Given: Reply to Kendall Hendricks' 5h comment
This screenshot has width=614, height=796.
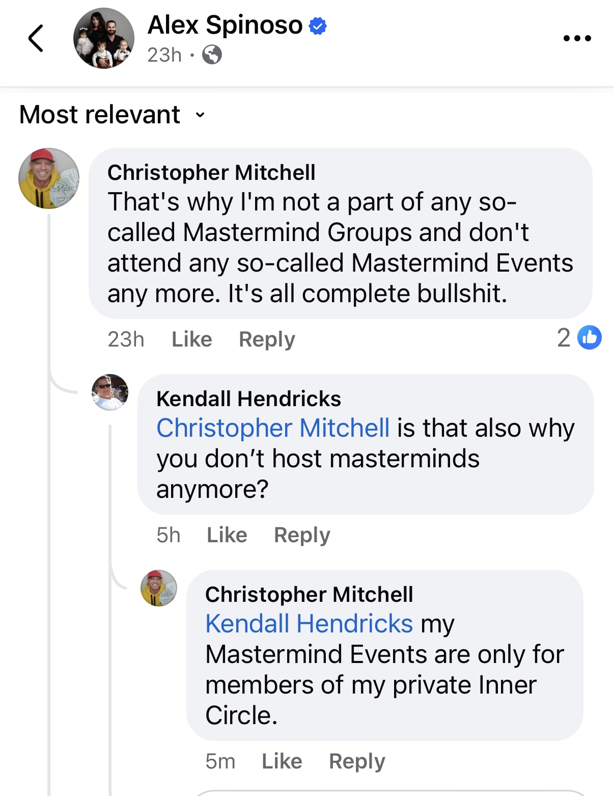Looking at the screenshot, I should click(302, 535).
